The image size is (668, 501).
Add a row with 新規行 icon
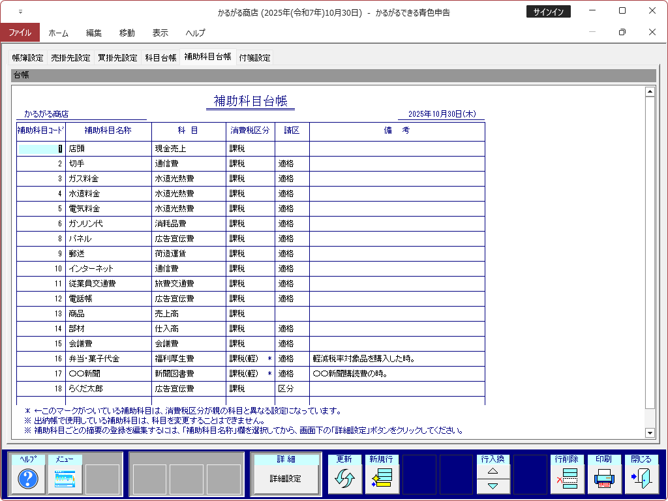(x=381, y=479)
